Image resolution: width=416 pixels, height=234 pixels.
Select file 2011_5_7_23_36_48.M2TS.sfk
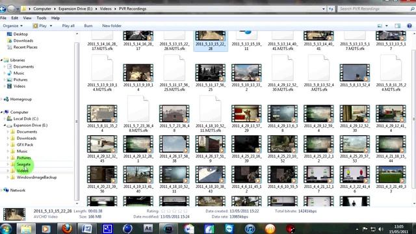coord(138,114)
